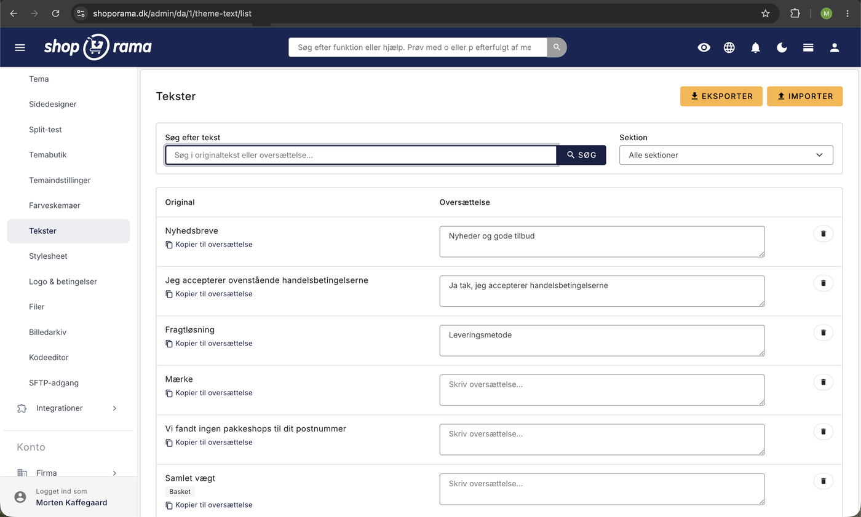
Task: Copy pakkeshops text to translation
Action: tap(209, 443)
